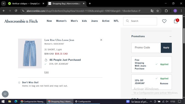Screen dimensions: 185x104
Task: Open the Active menu
Action: pyautogui.click(x=106, y=21)
